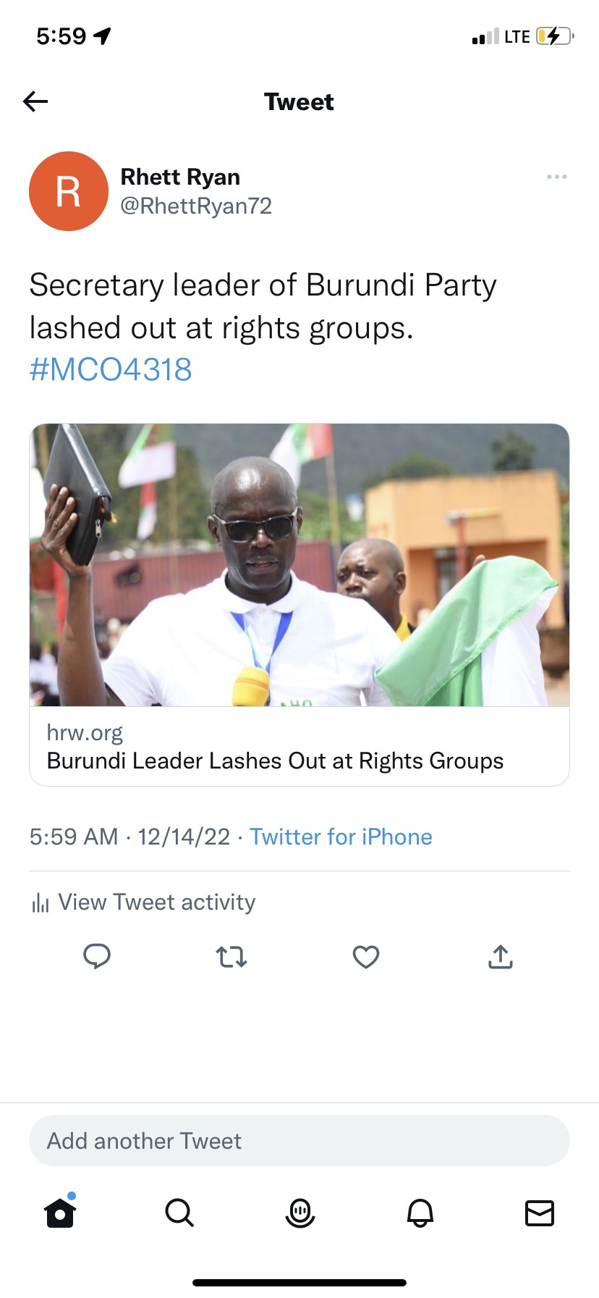The width and height of the screenshot is (599, 1298).
Task: Open the Spaces microphone tab
Action: [x=299, y=1213]
